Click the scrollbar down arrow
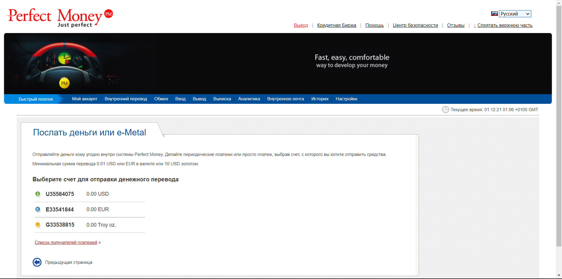Screen dimensions: 562x279 559,275
